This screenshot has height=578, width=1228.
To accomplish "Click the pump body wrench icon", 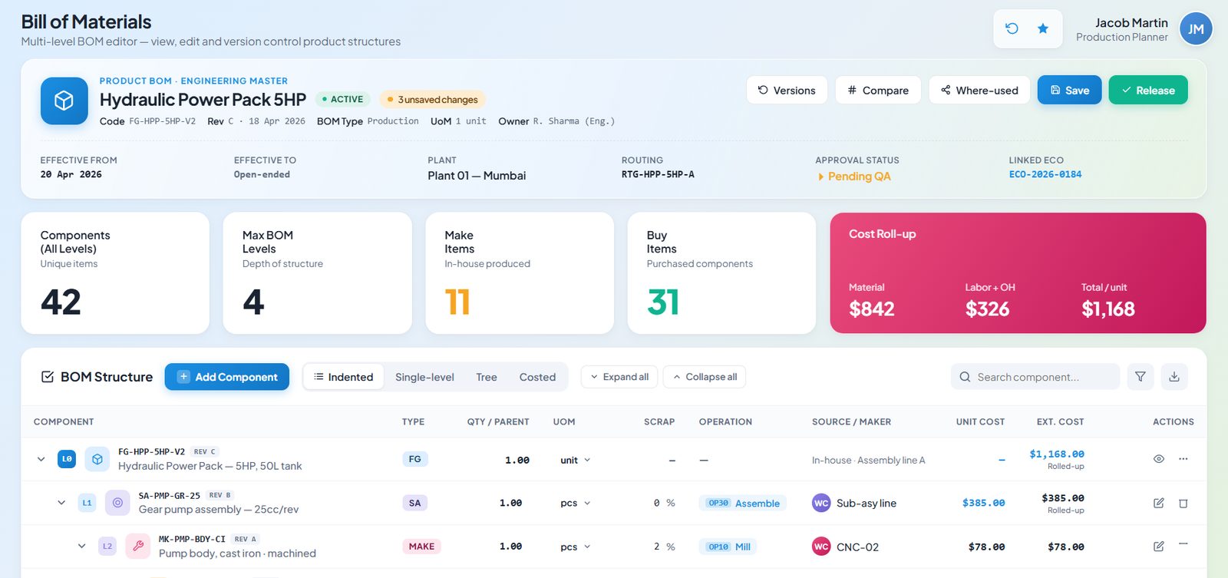I will [138, 547].
